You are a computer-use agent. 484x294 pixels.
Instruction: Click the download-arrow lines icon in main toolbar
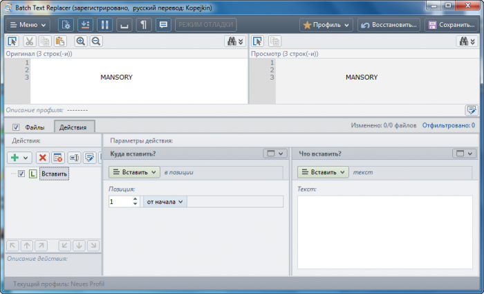85,25
